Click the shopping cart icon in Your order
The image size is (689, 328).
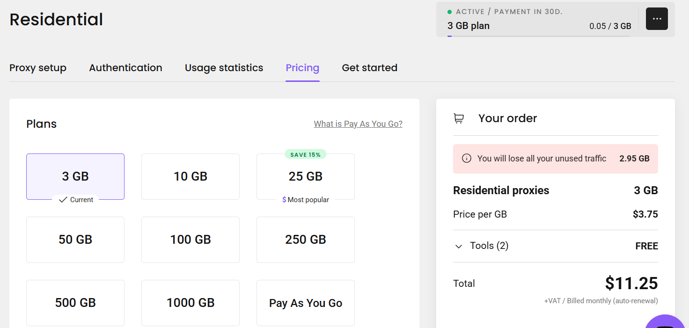(x=459, y=118)
